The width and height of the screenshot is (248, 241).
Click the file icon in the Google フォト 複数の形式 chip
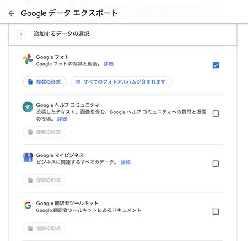30,82
